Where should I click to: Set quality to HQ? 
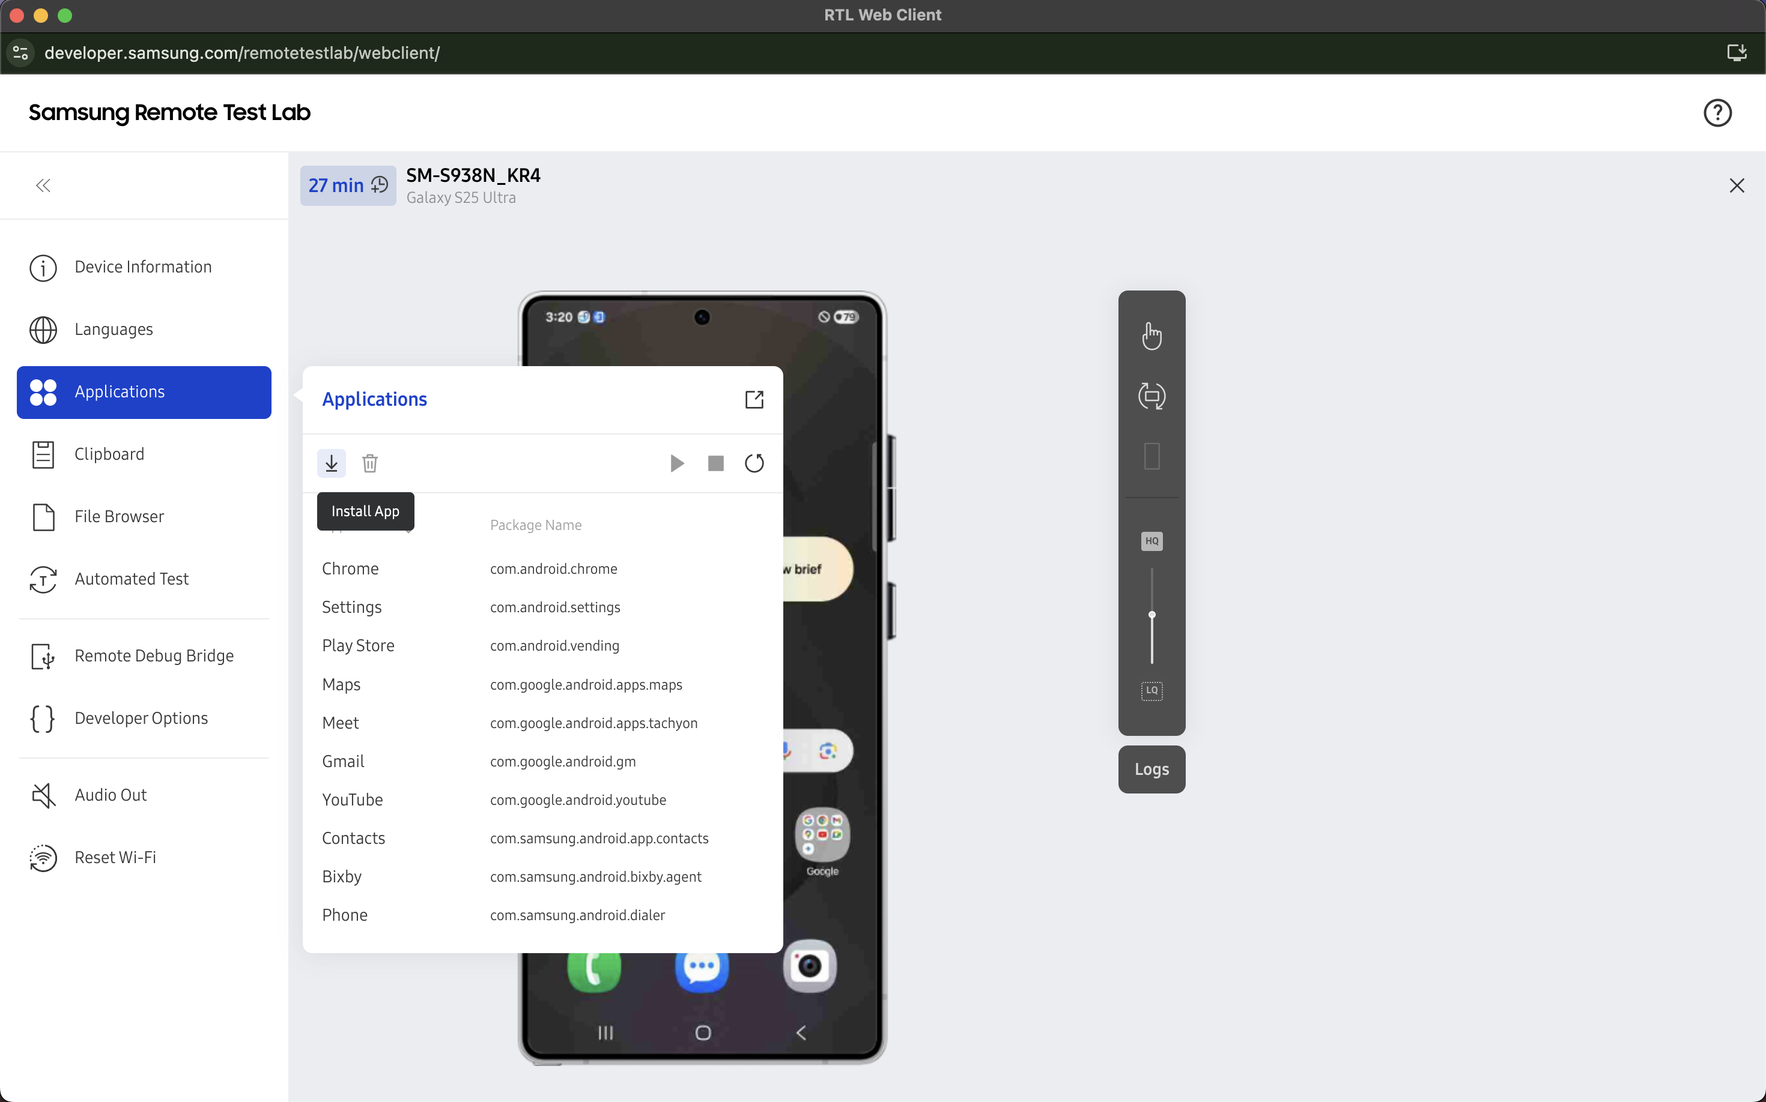click(1152, 541)
